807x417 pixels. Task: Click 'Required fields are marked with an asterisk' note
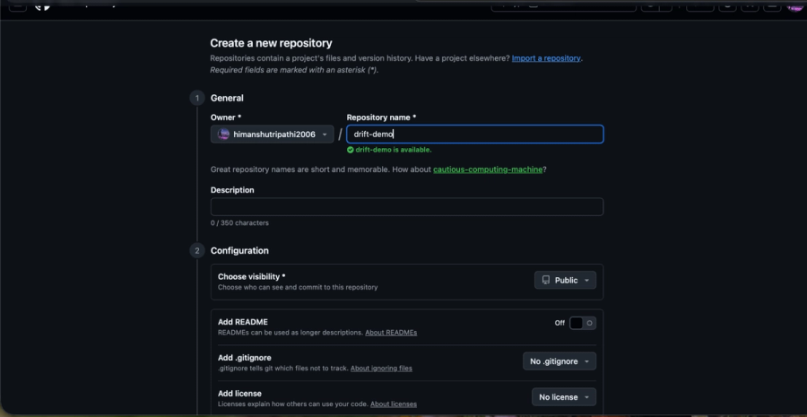pyautogui.click(x=294, y=70)
